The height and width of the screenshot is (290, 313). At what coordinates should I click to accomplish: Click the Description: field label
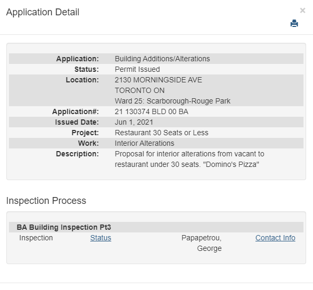pos(77,154)
